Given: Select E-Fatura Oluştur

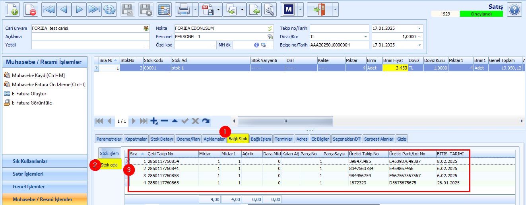Looking at the screenshot, I should 29,94.
